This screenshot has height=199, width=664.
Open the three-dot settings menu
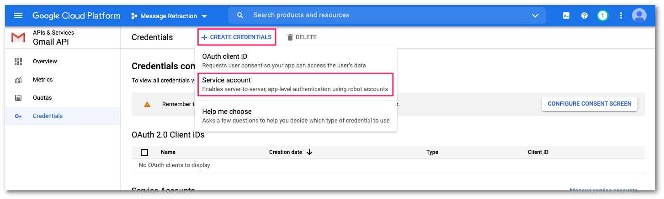621,15
